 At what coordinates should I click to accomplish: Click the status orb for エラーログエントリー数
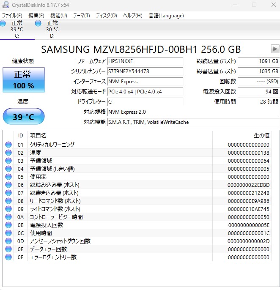coord(8,257)
